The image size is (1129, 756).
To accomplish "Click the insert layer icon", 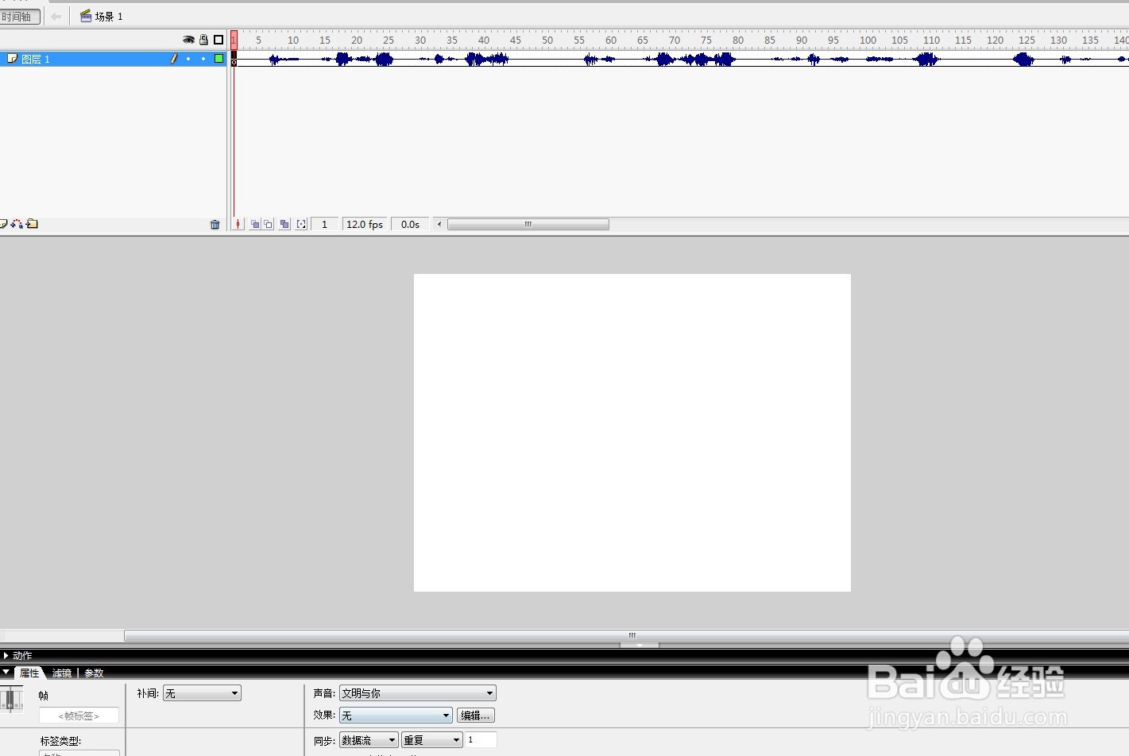I will pyautogui.click(x=3, y=224).
